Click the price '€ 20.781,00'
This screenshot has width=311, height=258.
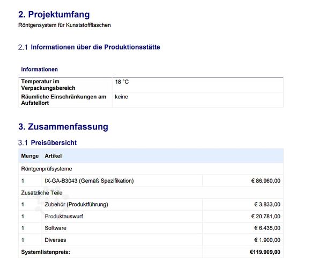click(x=266, y=217)
